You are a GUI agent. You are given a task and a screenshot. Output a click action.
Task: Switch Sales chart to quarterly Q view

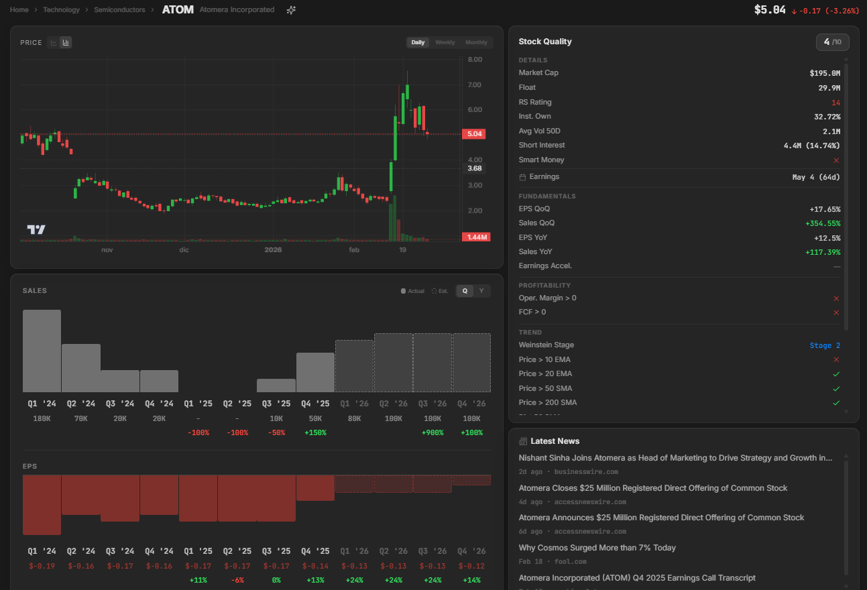point(465,291)
